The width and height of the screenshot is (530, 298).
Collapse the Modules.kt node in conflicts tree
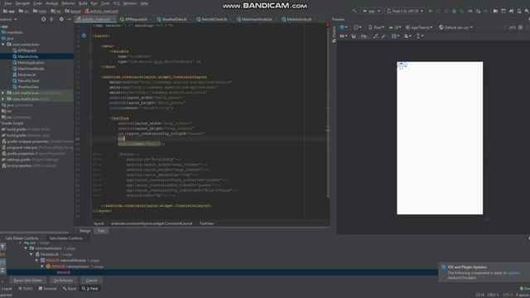(x=31, y=254)
